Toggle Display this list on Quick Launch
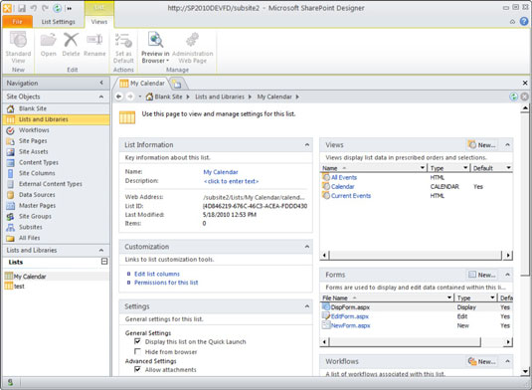Image resolution: width=532 pixels, height=390 pixels. click(x=138, y=341)
